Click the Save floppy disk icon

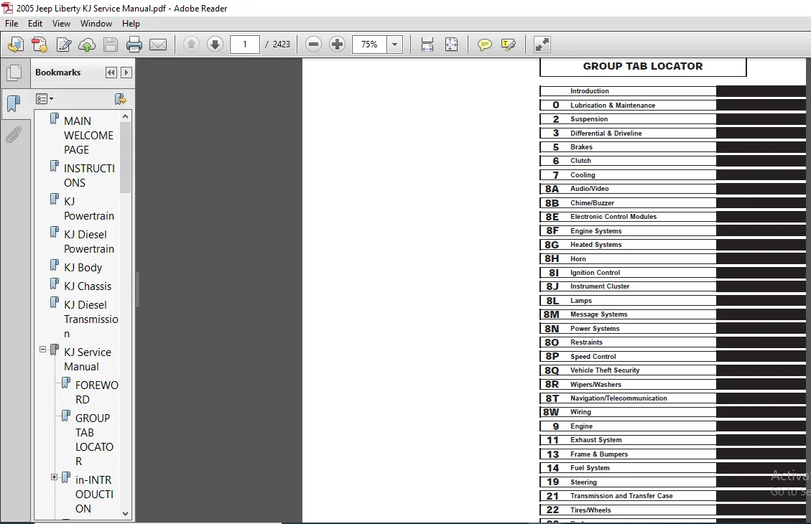[x=110, y=45]
